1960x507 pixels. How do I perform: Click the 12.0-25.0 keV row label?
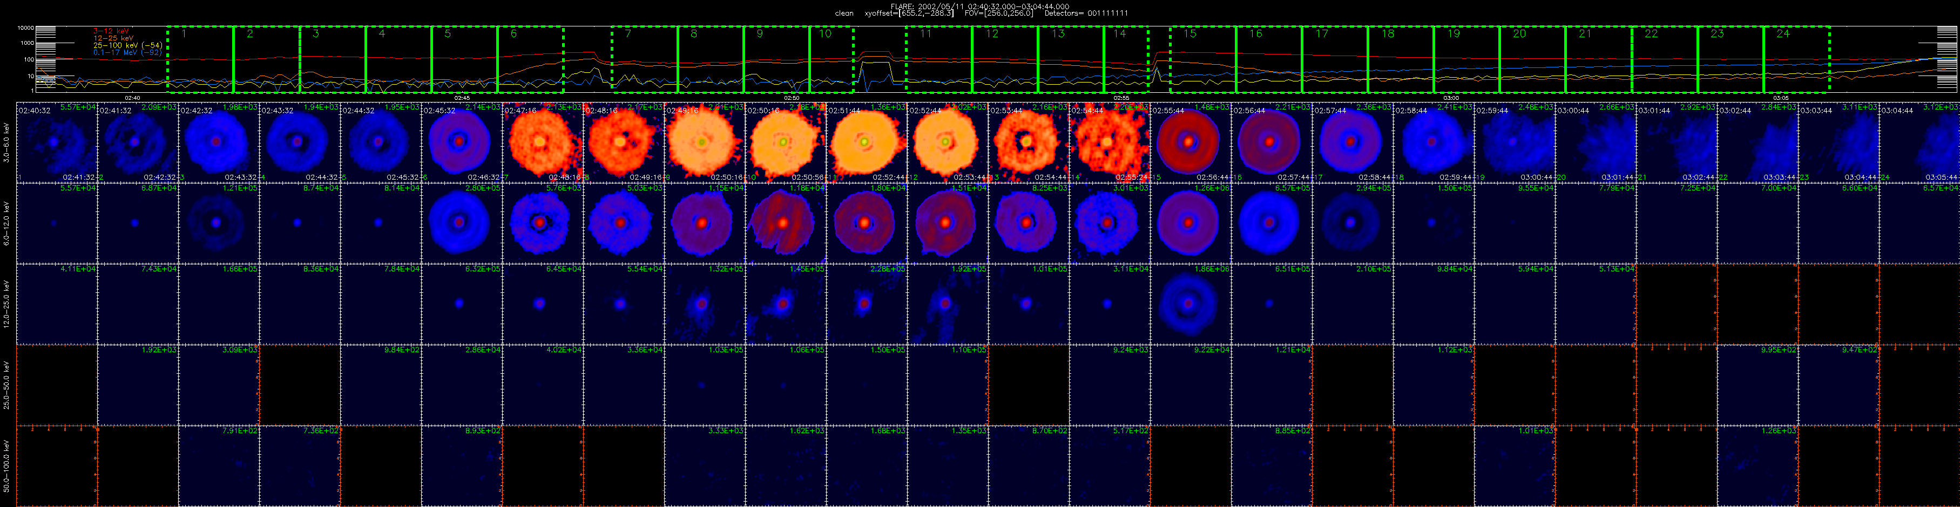point(7,304)
